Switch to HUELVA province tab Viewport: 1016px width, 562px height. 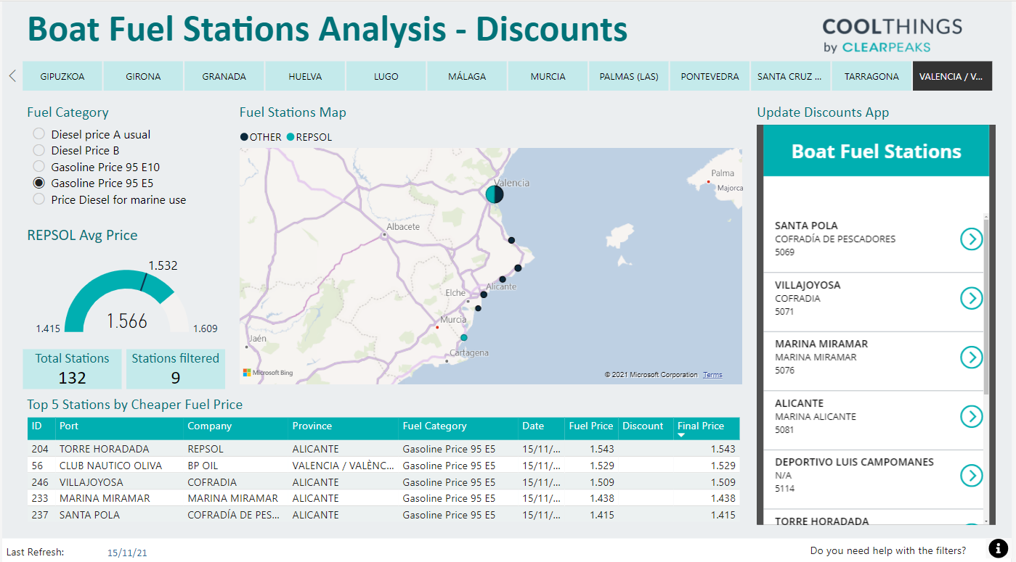coord(305,76)
